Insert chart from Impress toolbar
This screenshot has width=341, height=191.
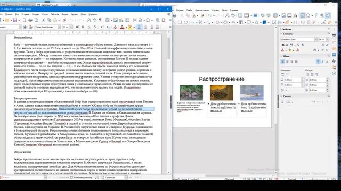coord(295,15)
